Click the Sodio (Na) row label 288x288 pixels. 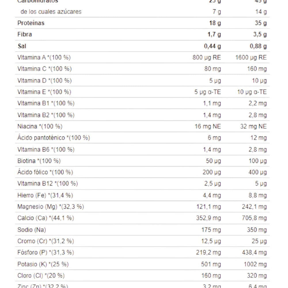point(31,230)
